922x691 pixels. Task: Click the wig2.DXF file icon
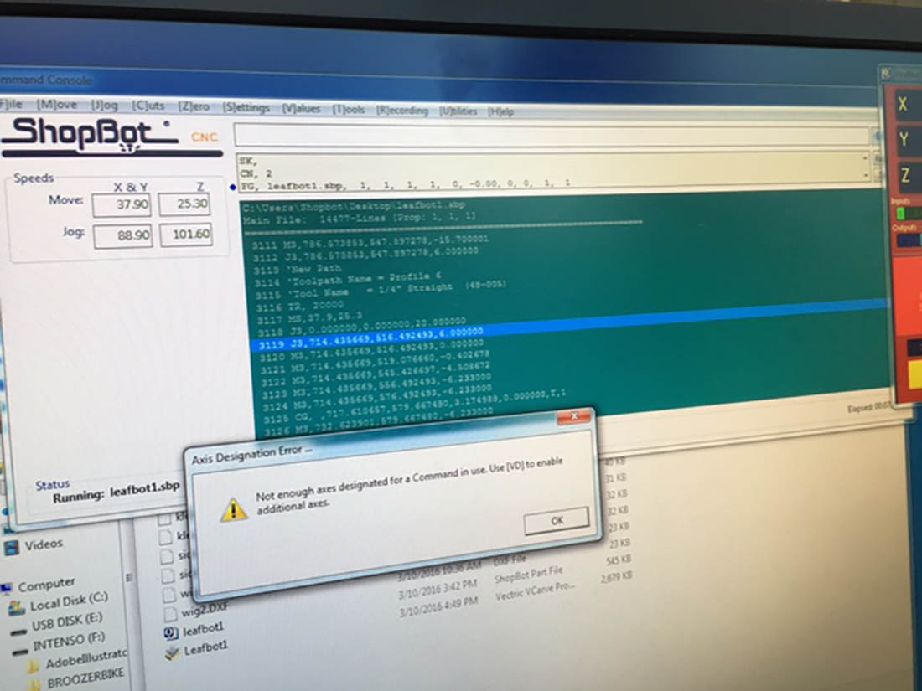170,615
